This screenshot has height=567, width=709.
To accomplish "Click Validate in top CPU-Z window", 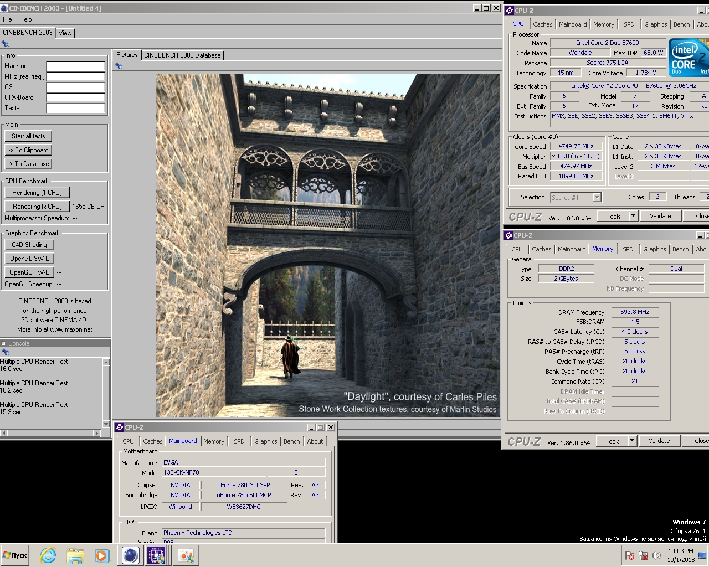I will coord(660,216).
